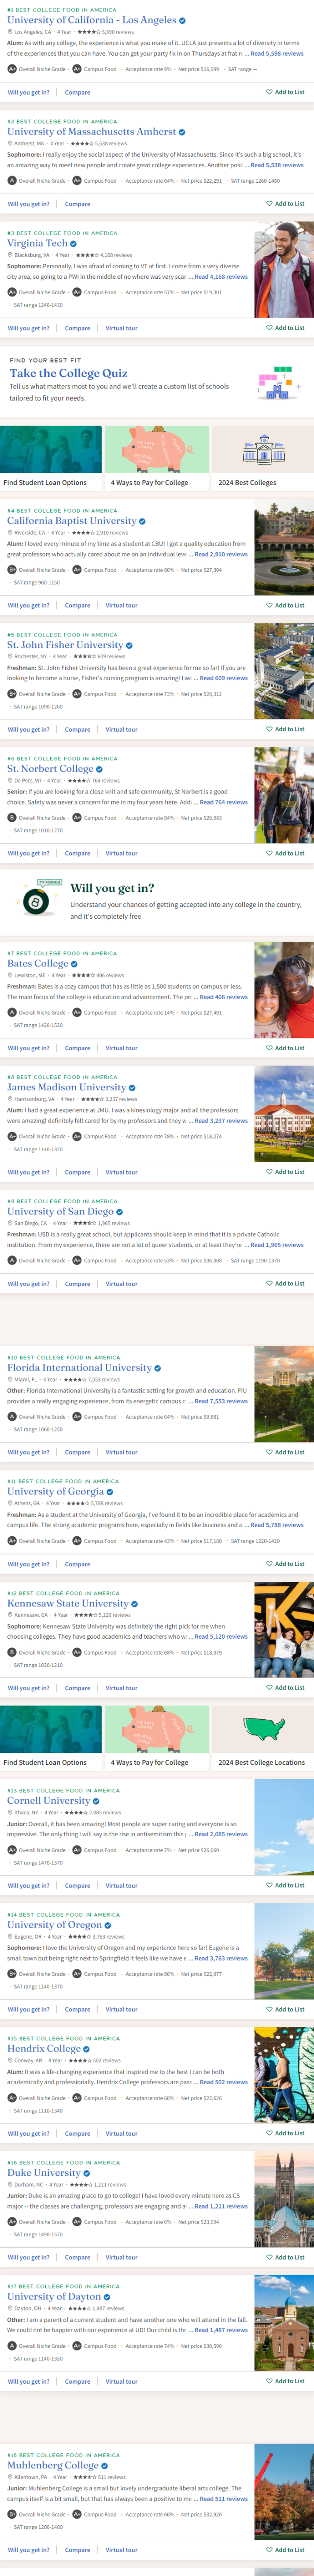The width and height of the screenshot is (314, 2576).
Task: Add Virginia Tech to your list
Action: click(285, 328)
